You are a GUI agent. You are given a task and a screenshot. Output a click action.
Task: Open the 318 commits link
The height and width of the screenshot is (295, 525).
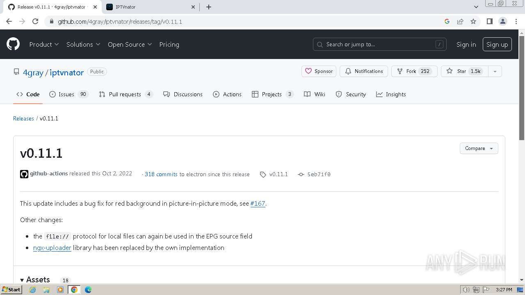point(161,174)
